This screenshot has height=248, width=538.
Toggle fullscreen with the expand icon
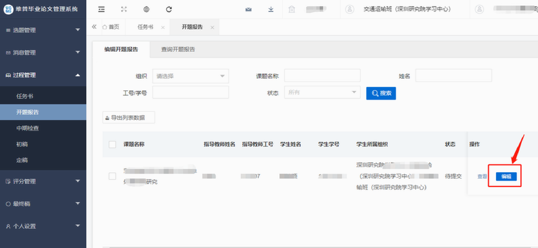124,9
